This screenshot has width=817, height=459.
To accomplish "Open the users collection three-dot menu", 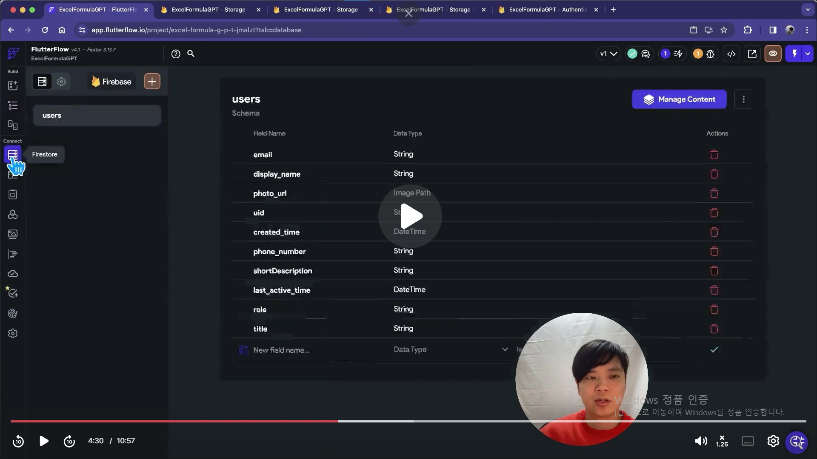I will 743,99.
